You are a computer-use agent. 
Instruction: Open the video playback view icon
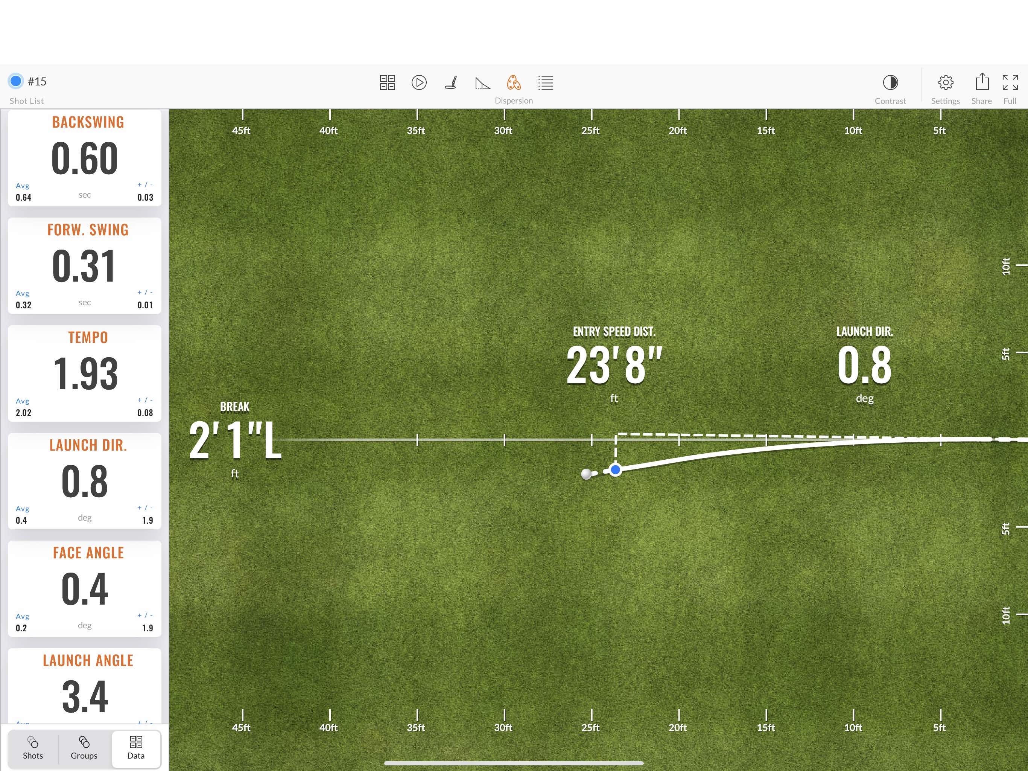pyautogui.click(x=419, y=83)
